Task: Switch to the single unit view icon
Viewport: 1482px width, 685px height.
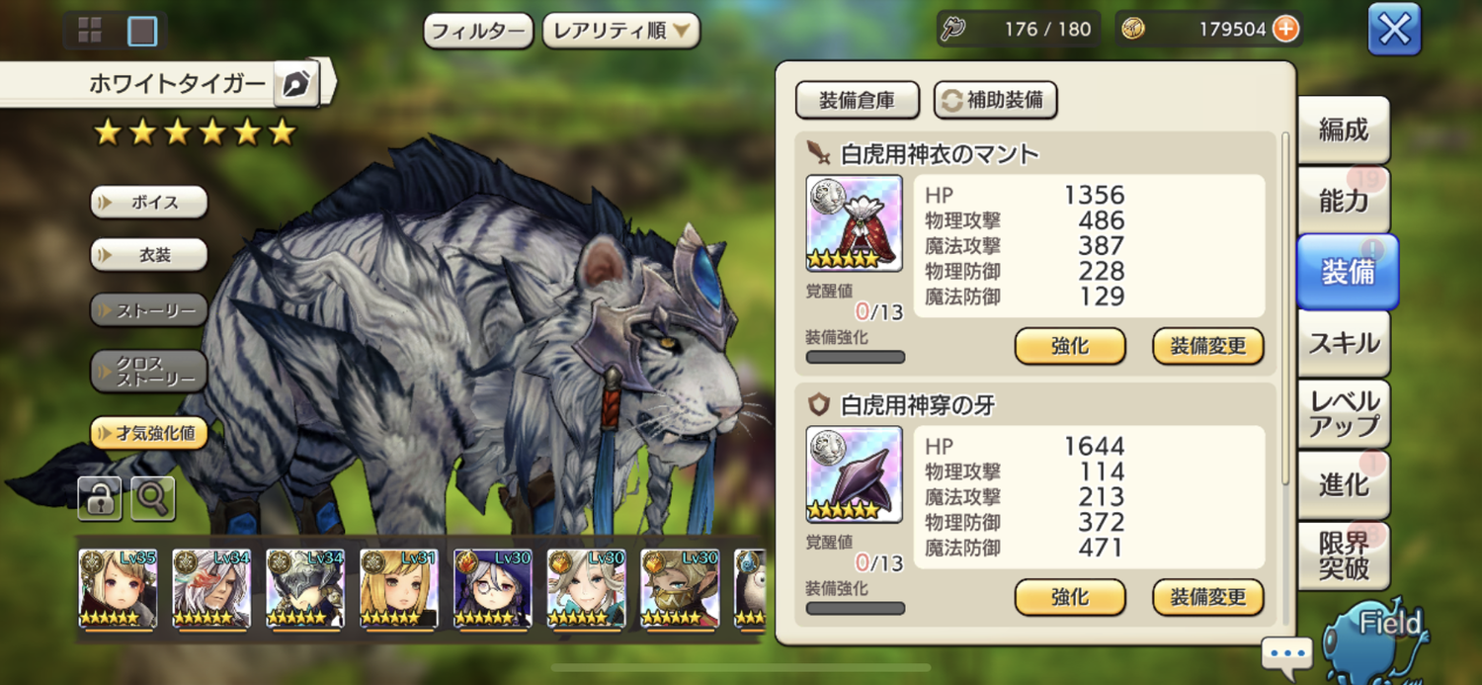Action: pos(142,32)
